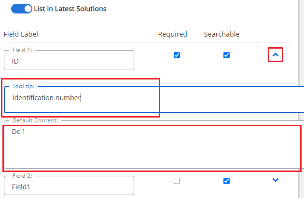
Task: Check the Required checkbox for Field 2
Action: coord(177,181)
